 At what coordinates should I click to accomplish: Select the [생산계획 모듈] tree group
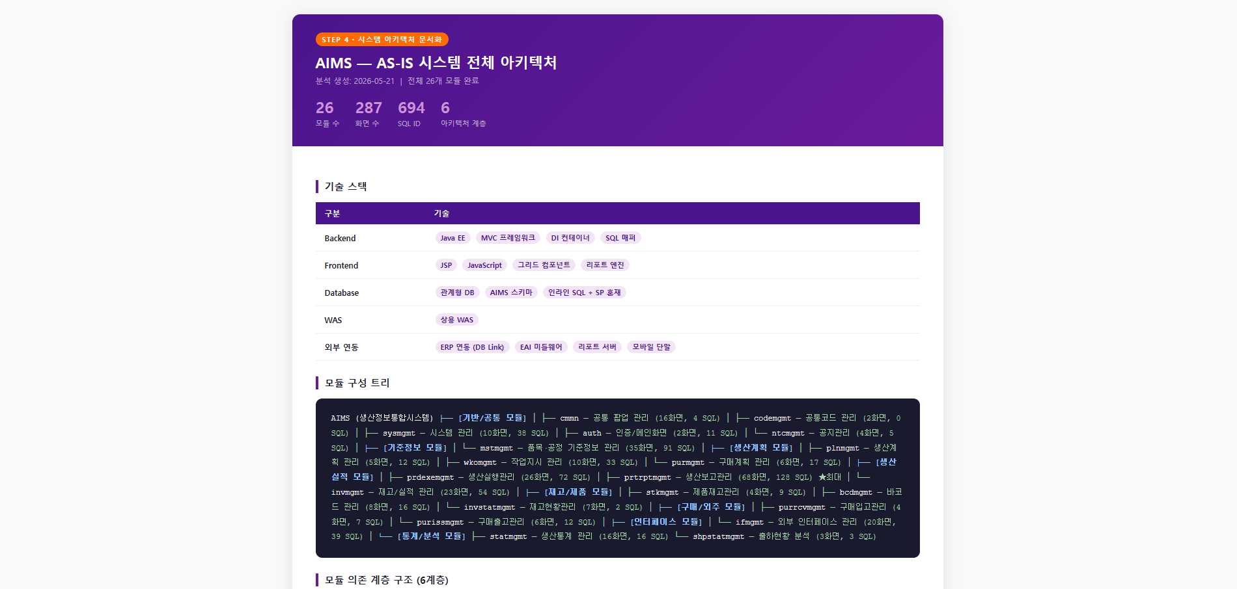pyautogui.click(x=760, y=448)
